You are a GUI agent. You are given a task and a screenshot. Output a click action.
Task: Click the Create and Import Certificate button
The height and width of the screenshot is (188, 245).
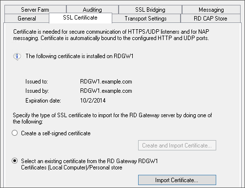pyautogui.click(x=177, y=146)
